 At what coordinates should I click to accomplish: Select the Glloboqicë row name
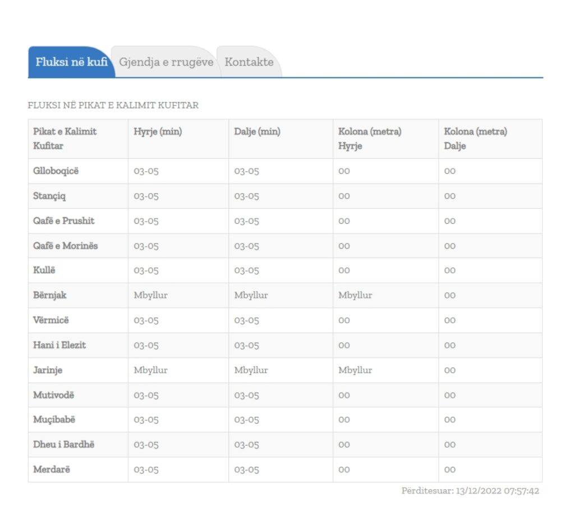(x=56, y=171)
